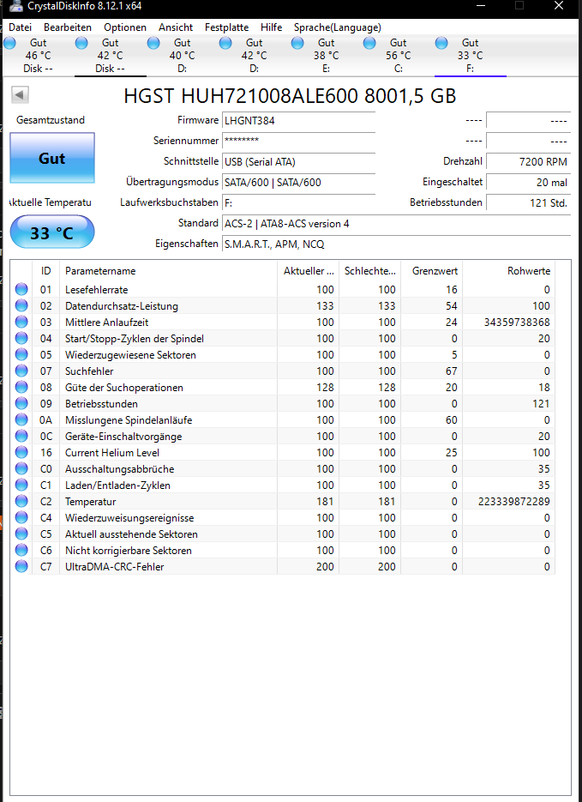Screen dimensions: 582x802
Task: Click the Übertragungsmodus field SATA/600
Action: (299, 182)
